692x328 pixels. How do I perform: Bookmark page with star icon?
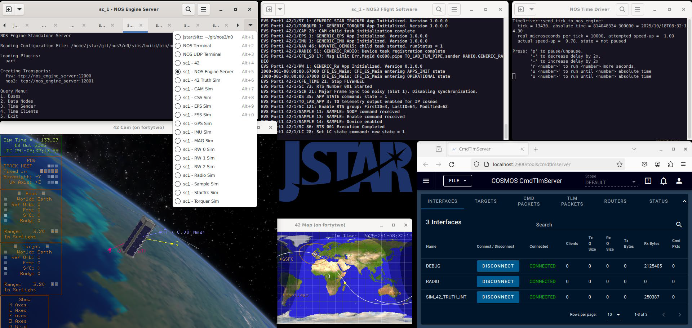(620, 164)
